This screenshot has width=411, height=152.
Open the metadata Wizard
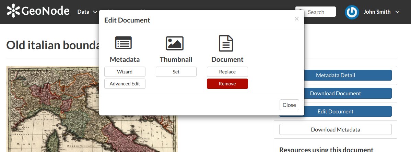pos(125,72)
